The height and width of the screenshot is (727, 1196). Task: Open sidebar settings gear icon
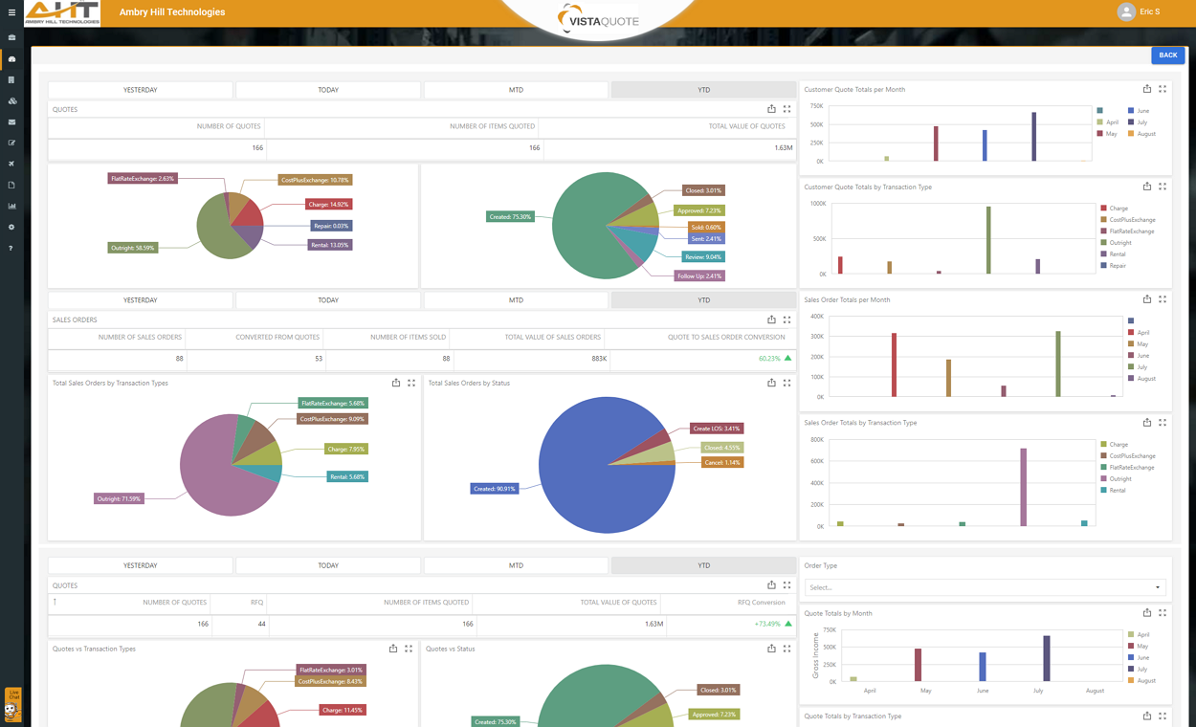pos(11,227)
